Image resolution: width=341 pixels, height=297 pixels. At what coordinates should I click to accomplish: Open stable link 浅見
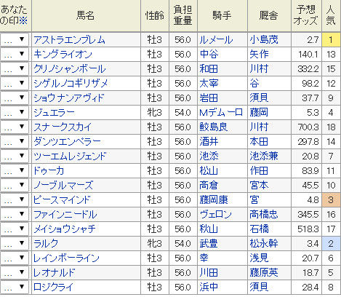pos(259,258)
